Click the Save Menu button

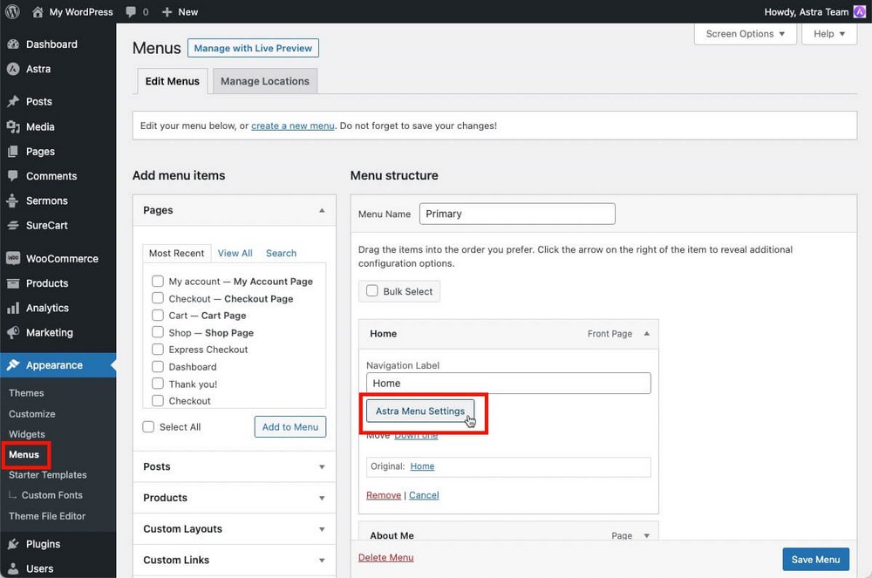point(815,559)
